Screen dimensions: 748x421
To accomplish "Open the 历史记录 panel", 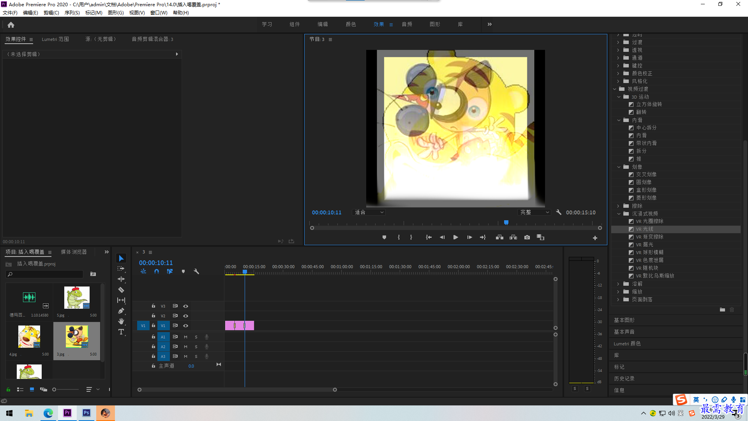I will 624,379.
